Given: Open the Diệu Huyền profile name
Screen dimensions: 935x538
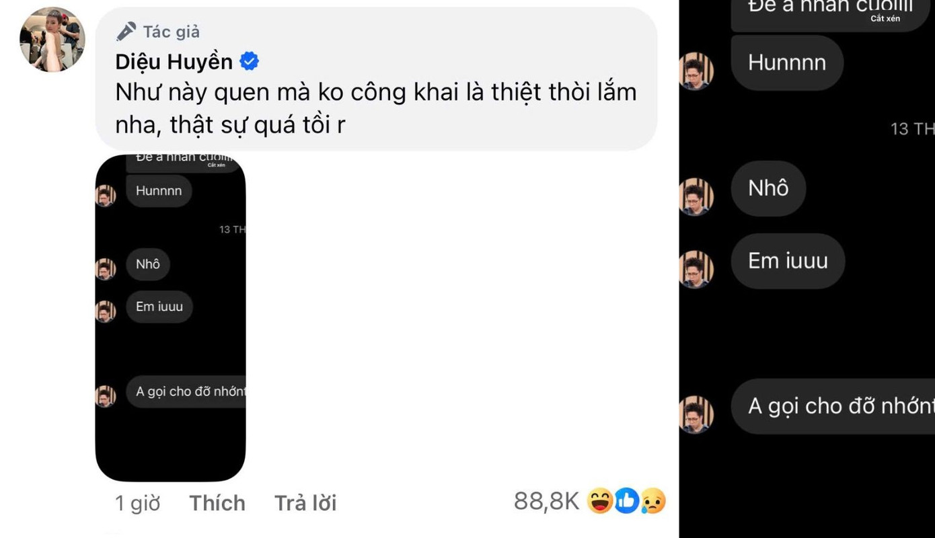Looking at the screenshot, I should tap(174, 62).
